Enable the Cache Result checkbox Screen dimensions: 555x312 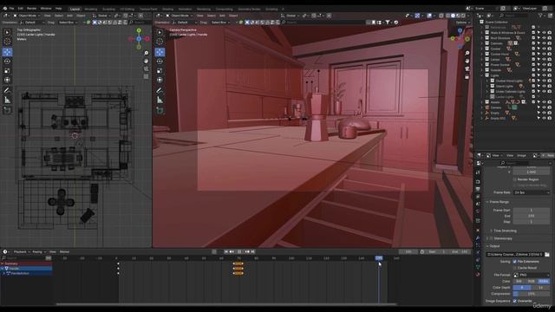pos(514,268)
